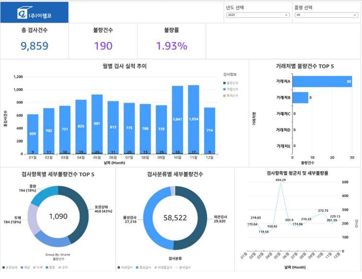Open the 년도 선택 year dropdown

[x=258, y=15]
